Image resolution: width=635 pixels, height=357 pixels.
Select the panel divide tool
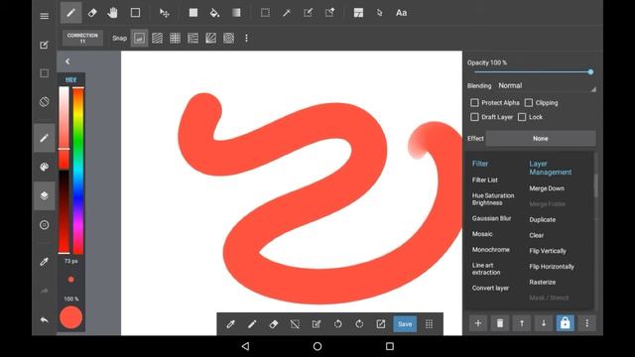click(x=358, y=13)
